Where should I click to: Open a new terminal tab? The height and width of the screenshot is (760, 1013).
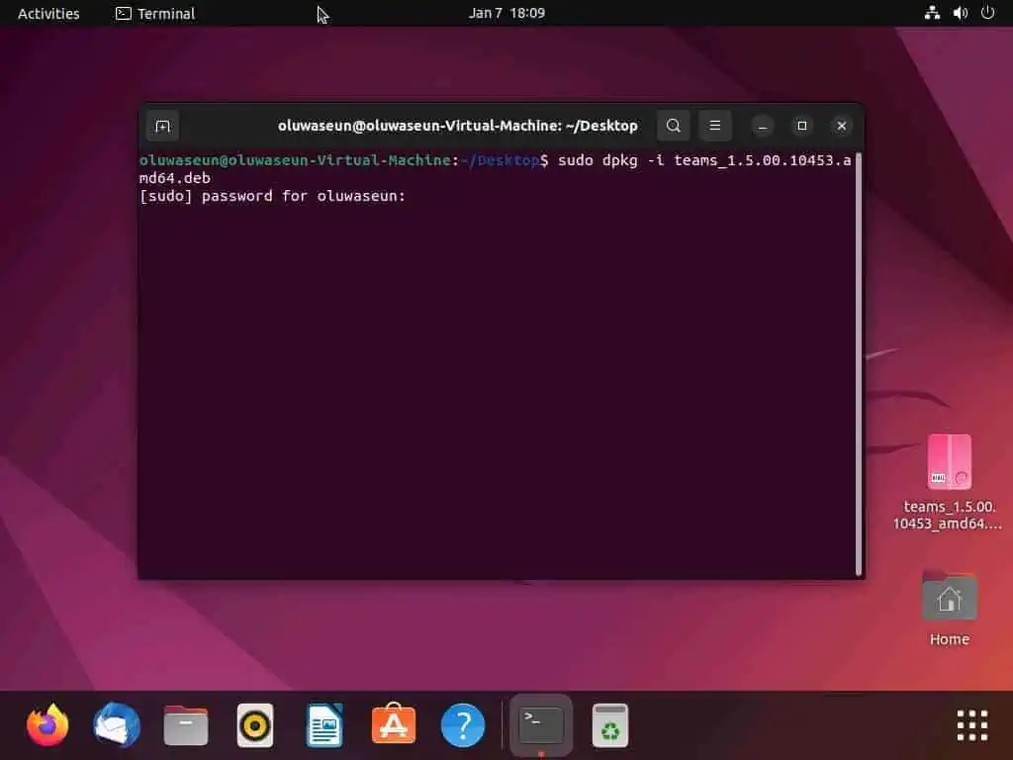[162, 126]
